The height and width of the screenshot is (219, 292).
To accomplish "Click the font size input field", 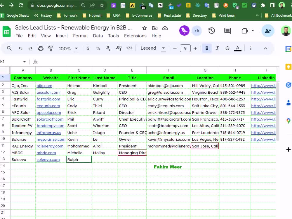I will pos(185,48).
